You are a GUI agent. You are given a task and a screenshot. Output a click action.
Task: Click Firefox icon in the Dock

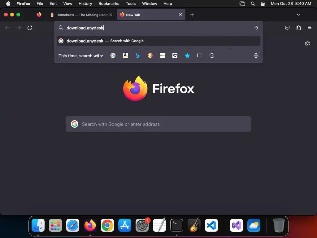pos(90,225)
